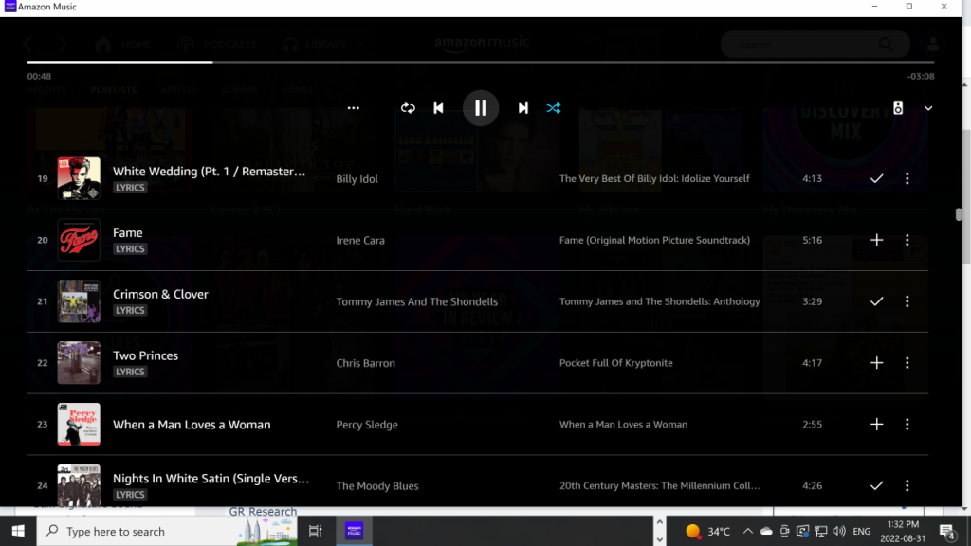This screenshot has width=971, height=546.
Task: Click the Crimson & Clover album cover thumbnail
Action: click(79, 301)
